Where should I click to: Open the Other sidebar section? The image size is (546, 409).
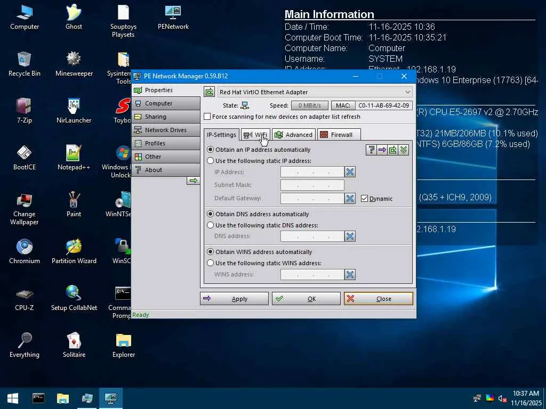[x=166, y=157]
